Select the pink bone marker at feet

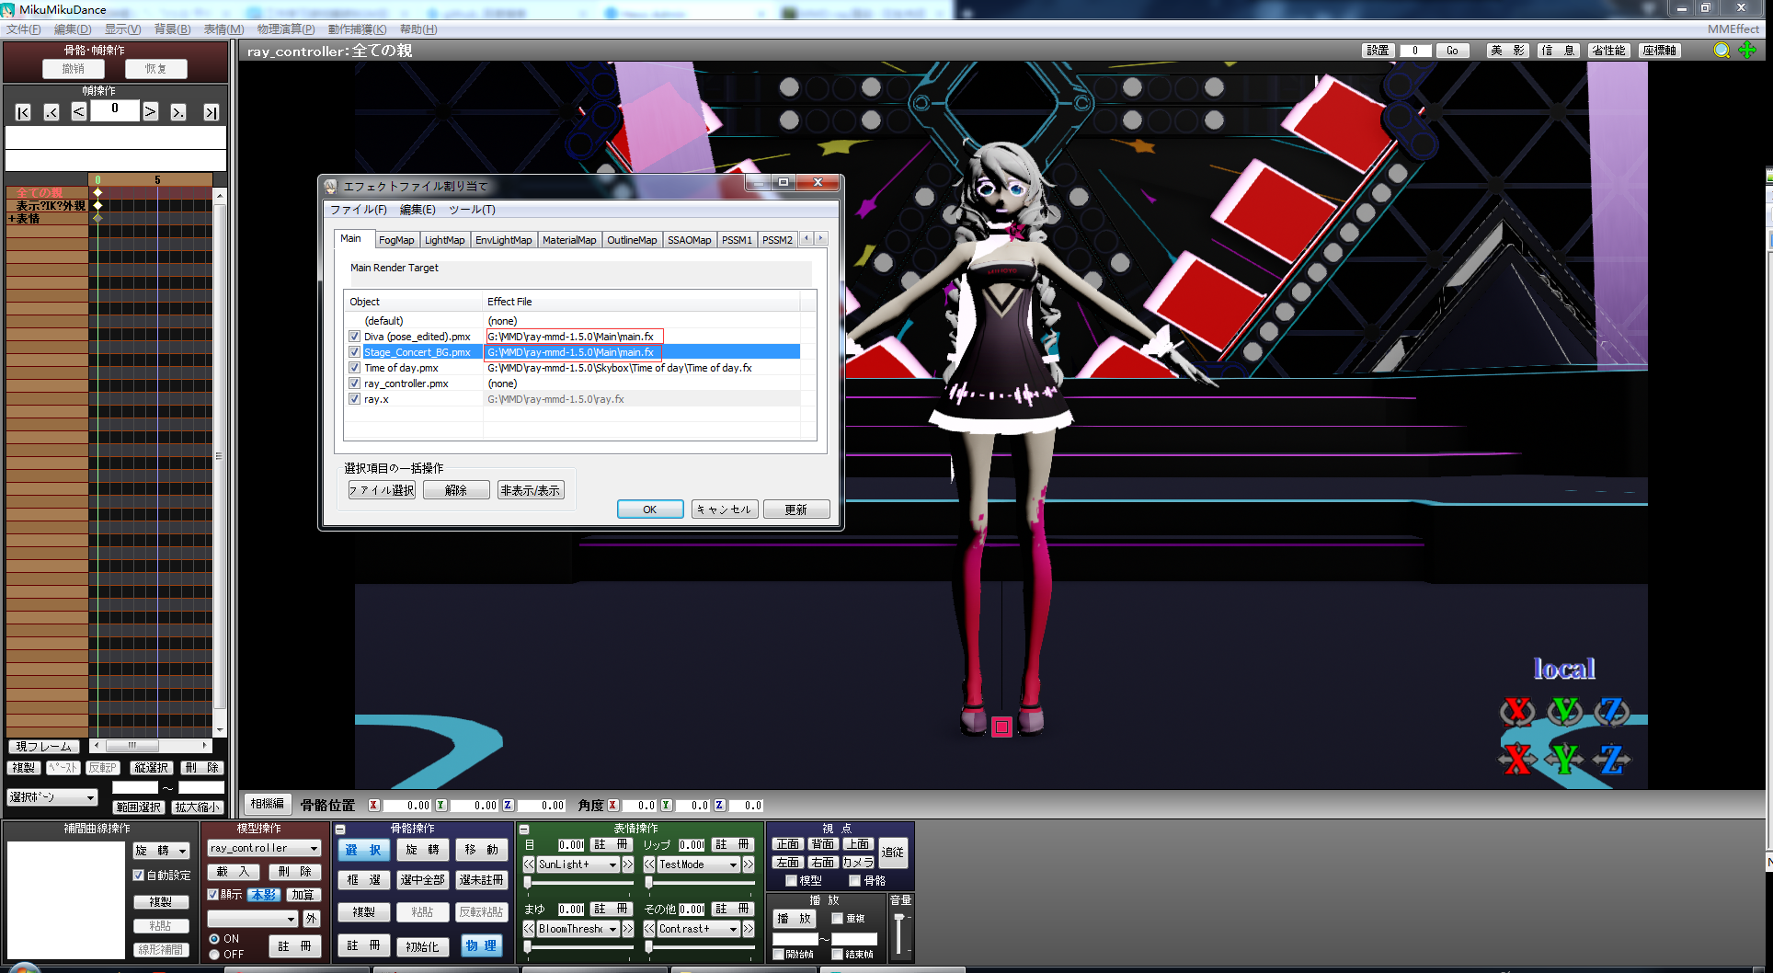pyautogui.click(x=1001, y=727)
